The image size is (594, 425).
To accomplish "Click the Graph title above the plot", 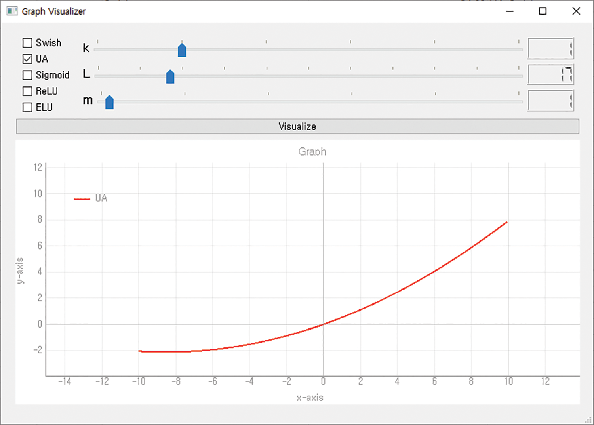I will coord(312,152).
